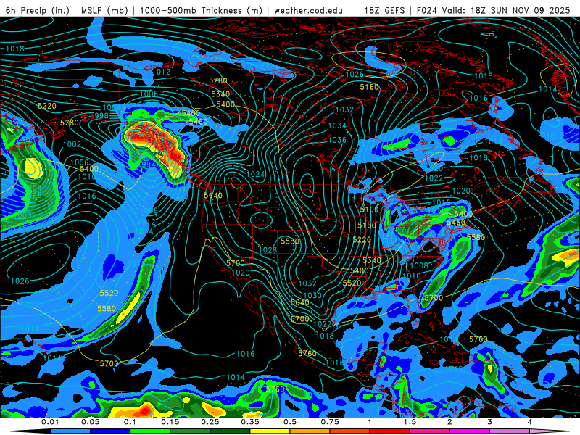Click the '0.01' legend value
The image size is (580, 435).
[50, 422]
